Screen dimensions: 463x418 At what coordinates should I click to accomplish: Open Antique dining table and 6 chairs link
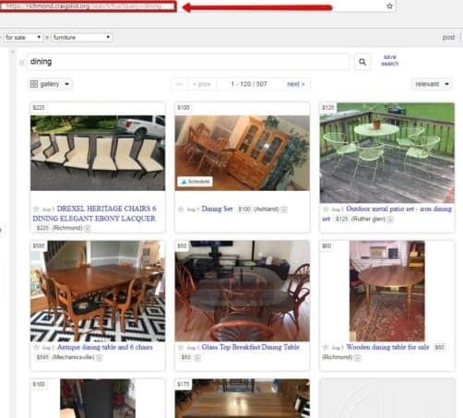pyautogui.click(x=105, y=347)
